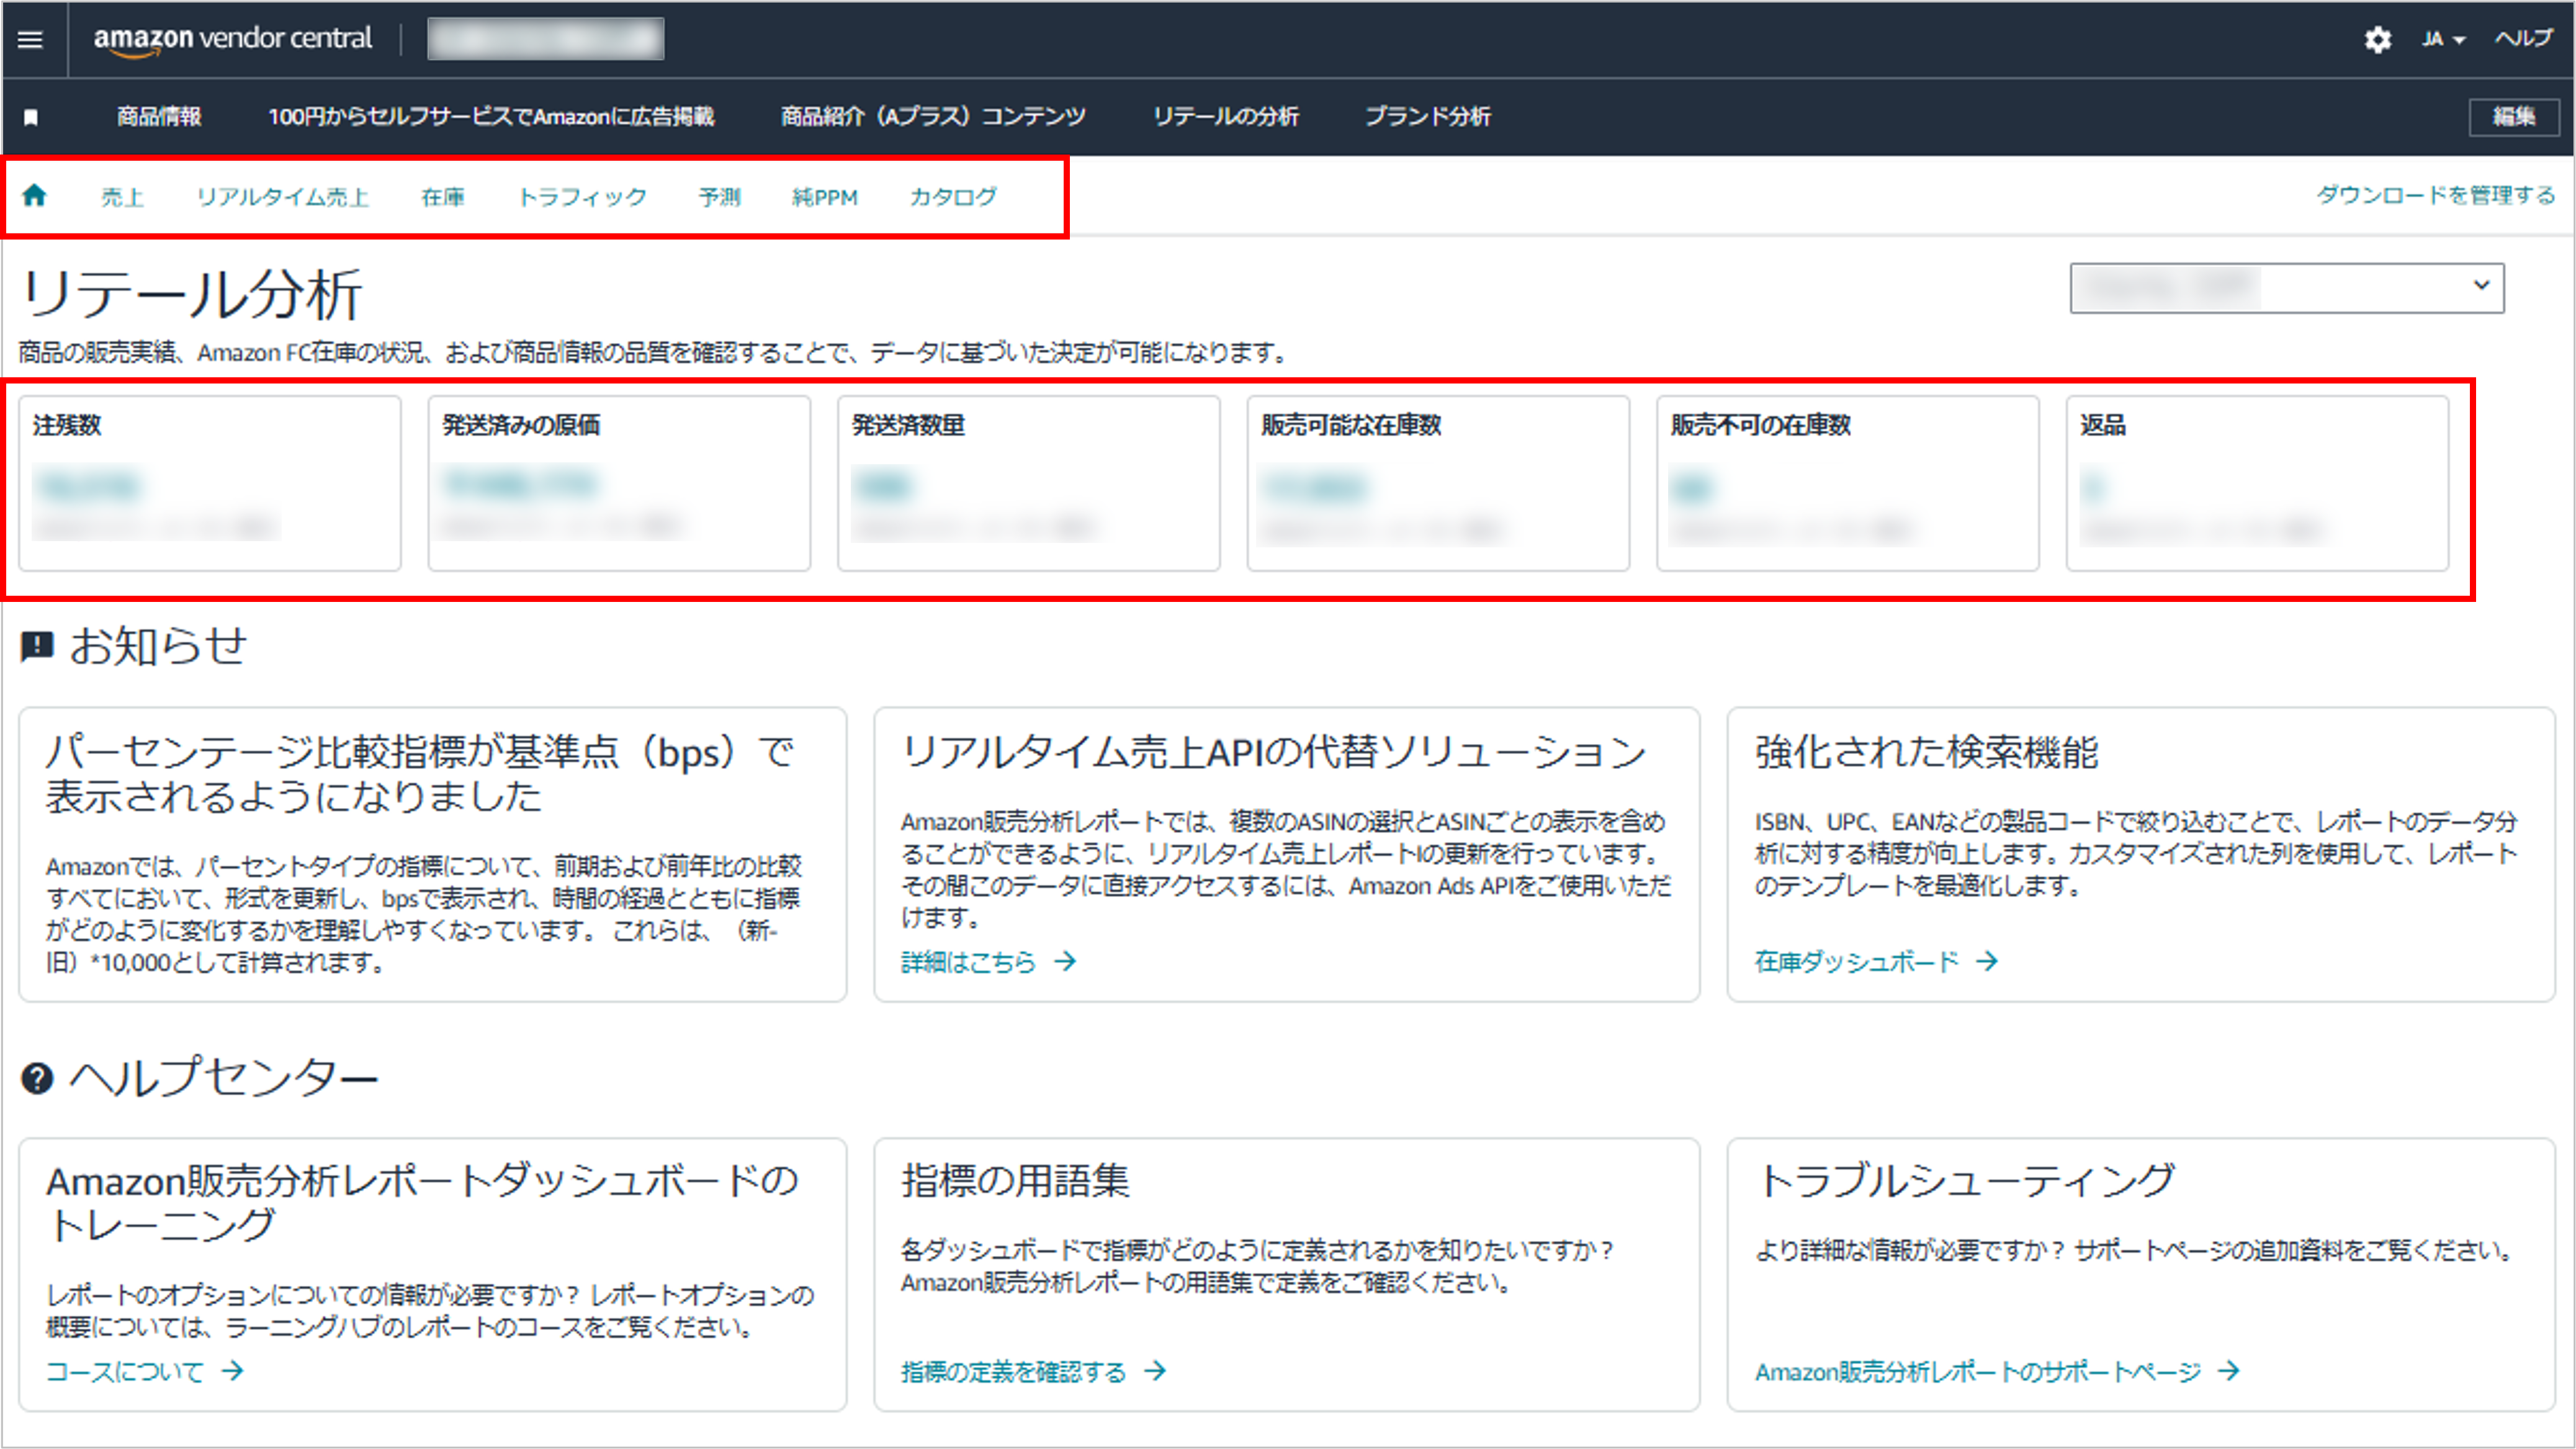Click the リテール分析 page heading
This screenshot has height=1449, width=2576.
(191, 294)
